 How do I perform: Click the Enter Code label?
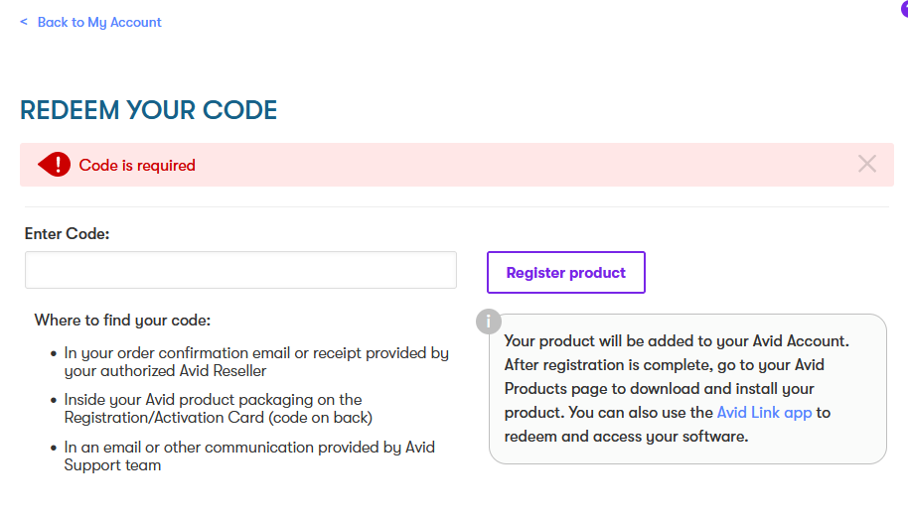coord(67,234)
